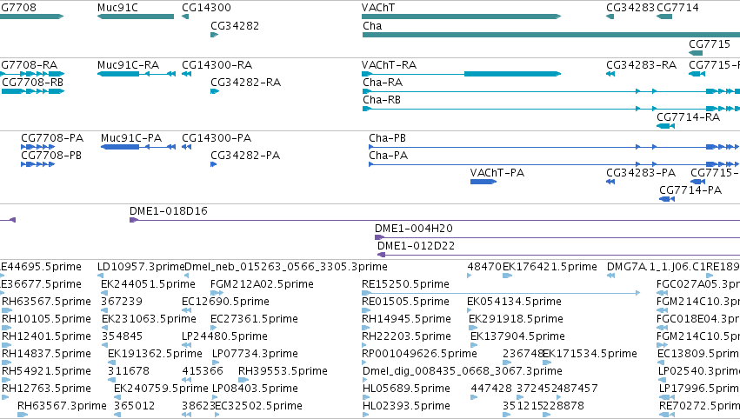This screenshot has width=740, height=419.
Task: Click the DME1-004H20 clone label
Action: click(413, 229)
